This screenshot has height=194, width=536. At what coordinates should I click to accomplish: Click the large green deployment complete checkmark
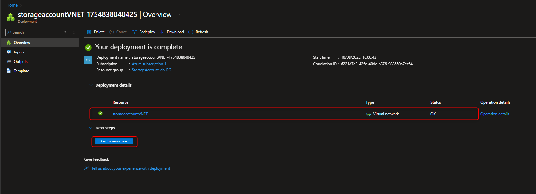(88, 48)
